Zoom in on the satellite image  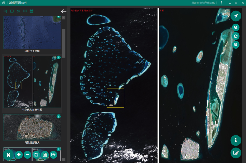[x=236, y=28]
